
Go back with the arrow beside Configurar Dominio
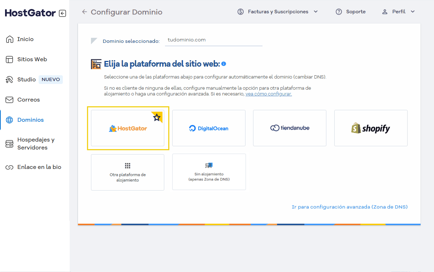[x=84, y=12]
